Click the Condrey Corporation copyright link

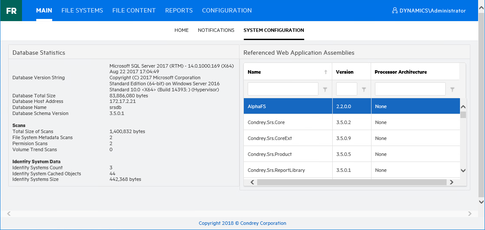(x=242, y=223)
